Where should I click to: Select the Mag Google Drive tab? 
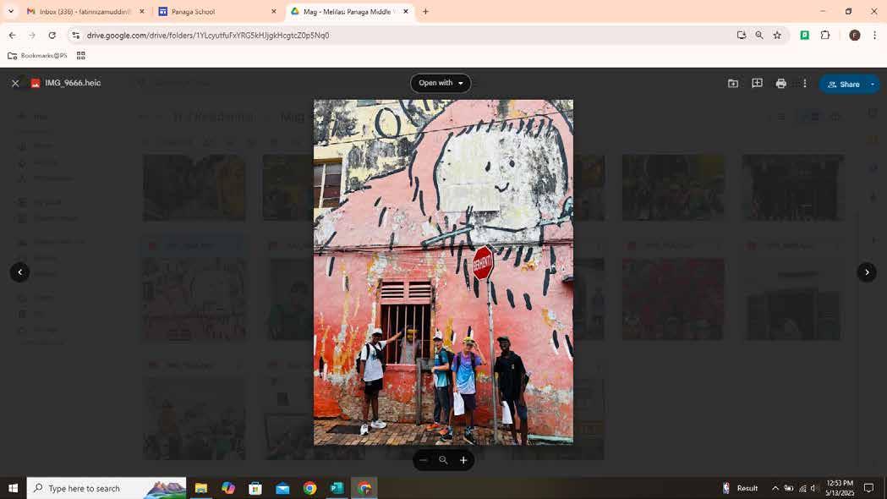(x=349, y=11)
